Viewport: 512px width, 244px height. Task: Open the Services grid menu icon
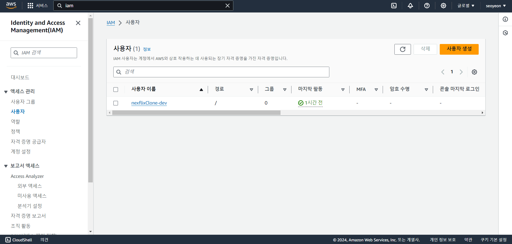click(x=30, y=6)
